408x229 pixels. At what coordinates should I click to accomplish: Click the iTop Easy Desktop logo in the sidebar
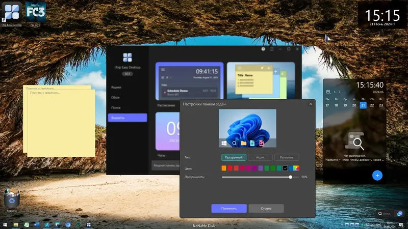127,58
